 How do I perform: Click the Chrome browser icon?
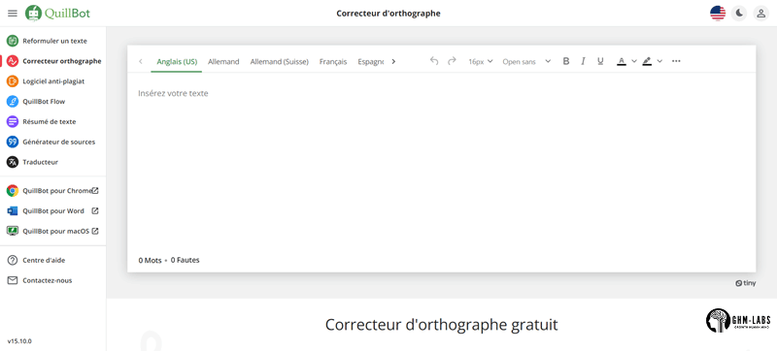coord(13,190)
